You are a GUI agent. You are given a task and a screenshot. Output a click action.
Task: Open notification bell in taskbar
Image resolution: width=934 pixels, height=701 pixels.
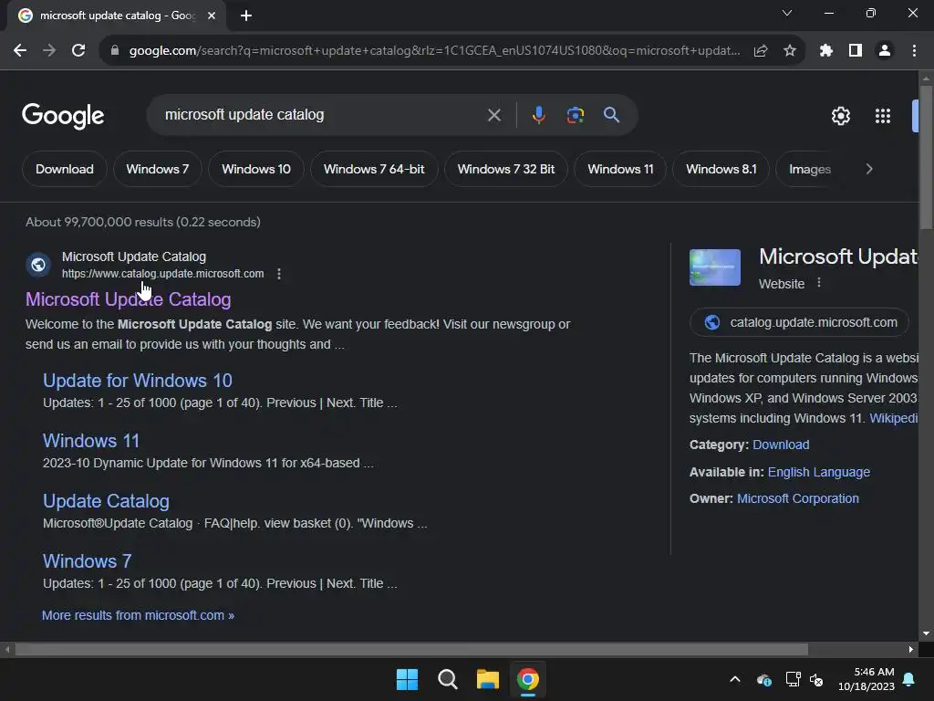(909, 679)
